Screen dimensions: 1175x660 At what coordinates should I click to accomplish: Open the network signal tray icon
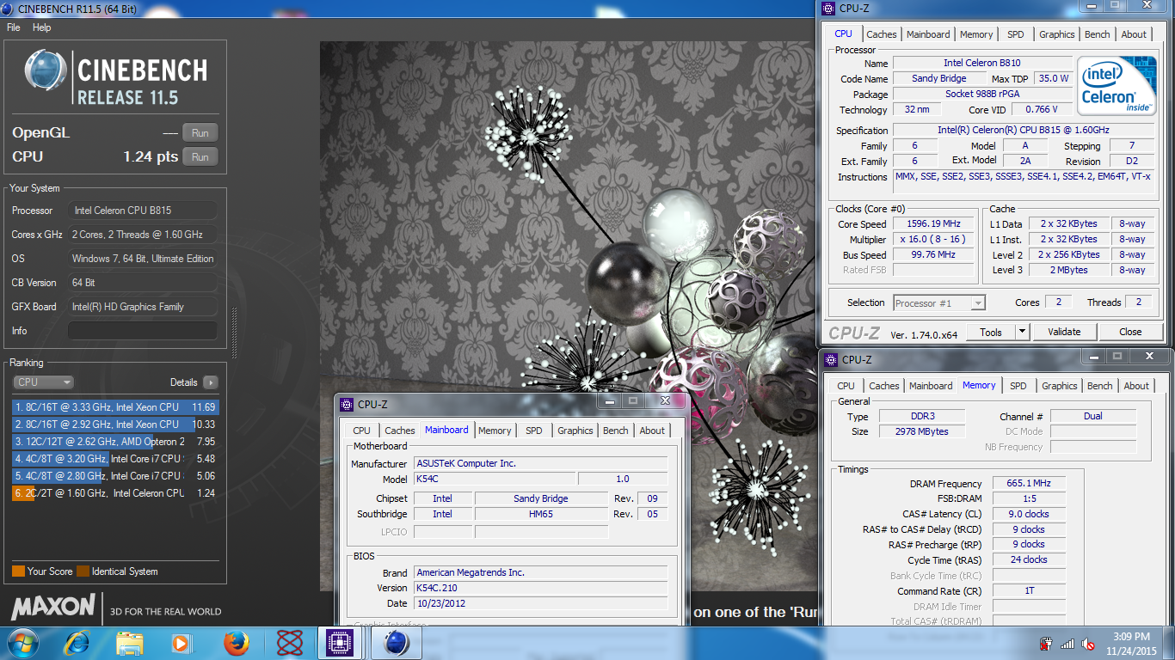click(x=1067, y=644)
